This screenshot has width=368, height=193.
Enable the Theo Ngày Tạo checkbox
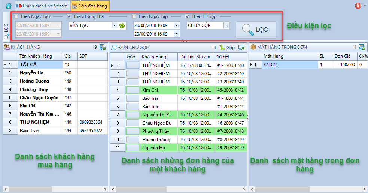(x=16, y=16)
